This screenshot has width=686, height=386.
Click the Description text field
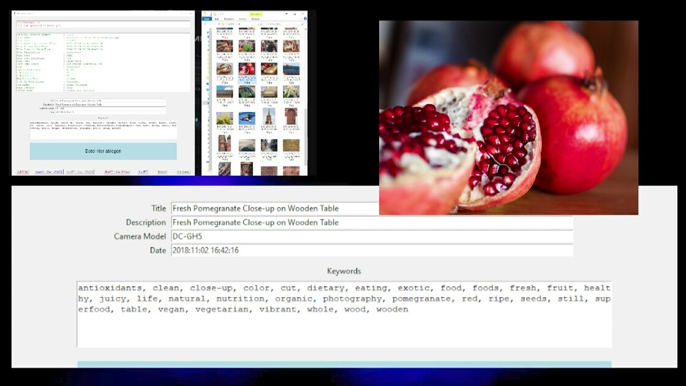pyautogui.click(x=372, y=222)
